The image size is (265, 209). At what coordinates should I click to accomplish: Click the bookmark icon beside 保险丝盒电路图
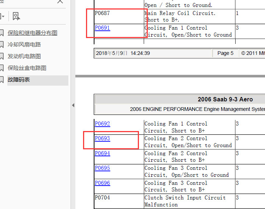click(2, 68)
